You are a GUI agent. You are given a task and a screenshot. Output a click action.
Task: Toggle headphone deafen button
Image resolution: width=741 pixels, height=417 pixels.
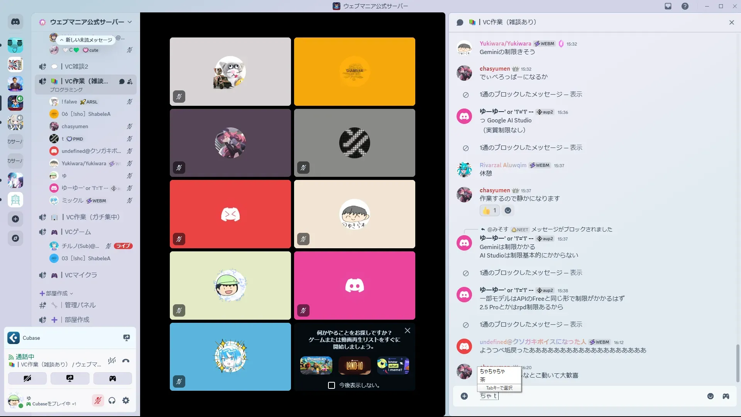pyautogui.click(x=112, y=400)
